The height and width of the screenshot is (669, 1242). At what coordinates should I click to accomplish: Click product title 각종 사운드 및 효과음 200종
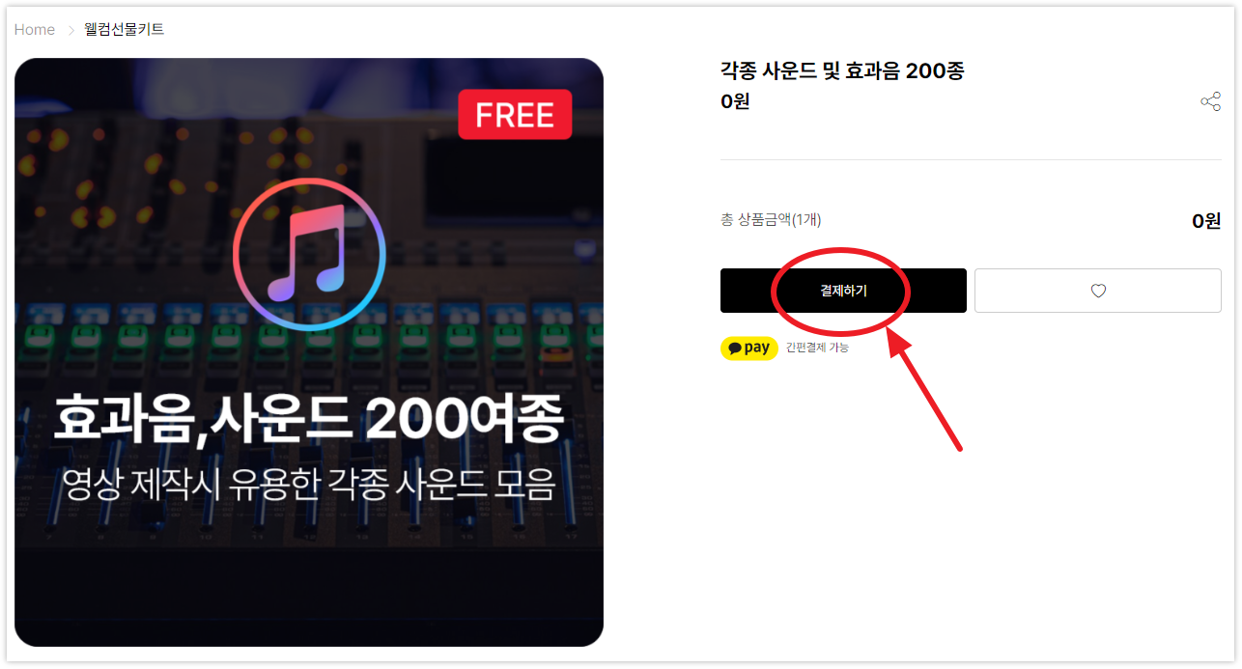tap(842, 70)
